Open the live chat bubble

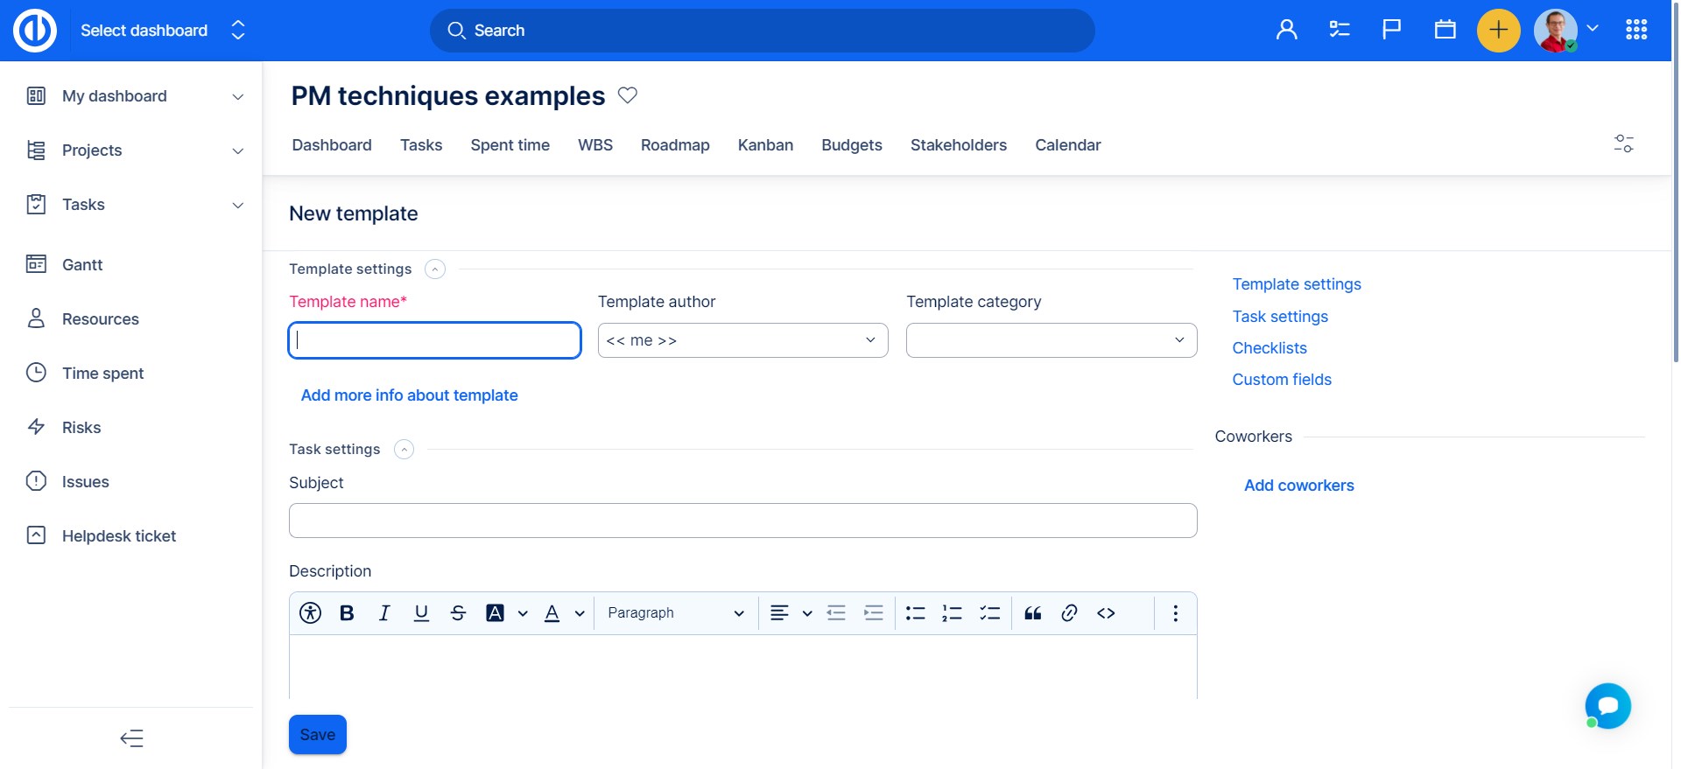coord(1607,706)
